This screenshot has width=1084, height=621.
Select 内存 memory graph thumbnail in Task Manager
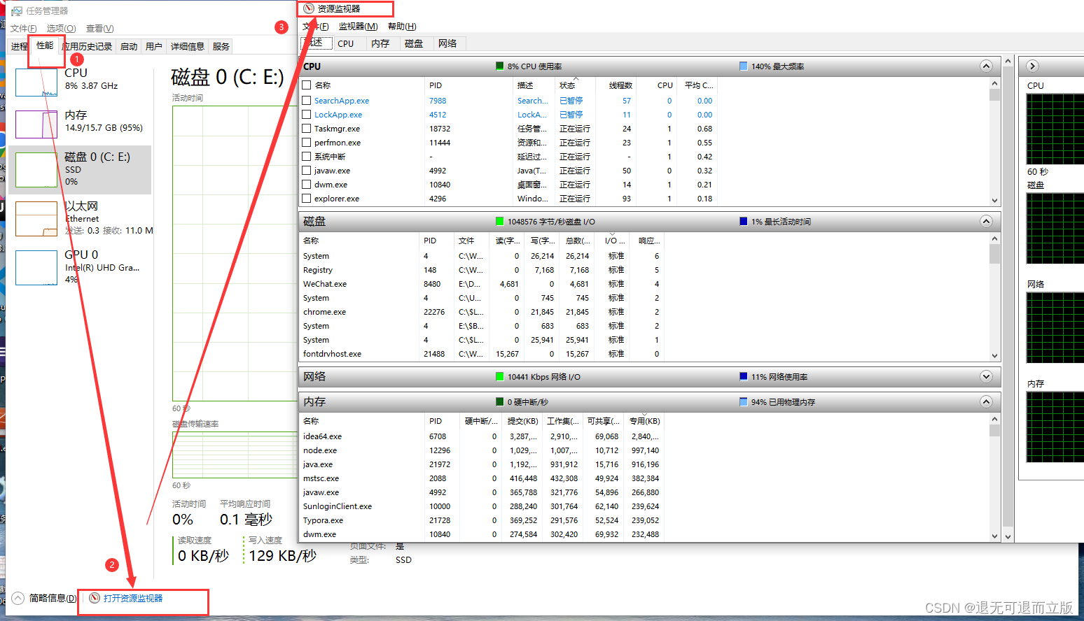(36, 124)
